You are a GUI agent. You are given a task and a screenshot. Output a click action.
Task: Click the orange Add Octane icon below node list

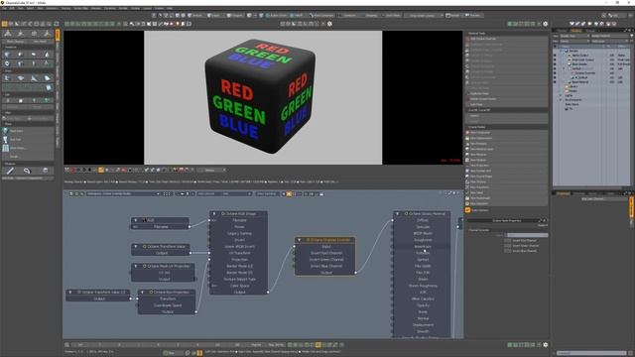pyautogui.click(x=467, y=210)
